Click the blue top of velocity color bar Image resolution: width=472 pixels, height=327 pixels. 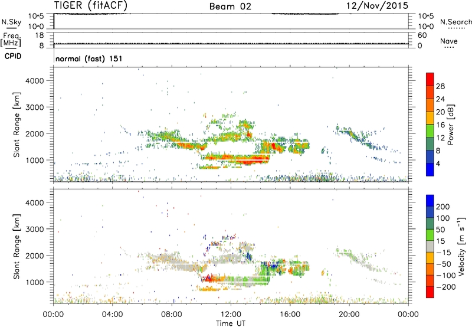(x=430, y=200)
